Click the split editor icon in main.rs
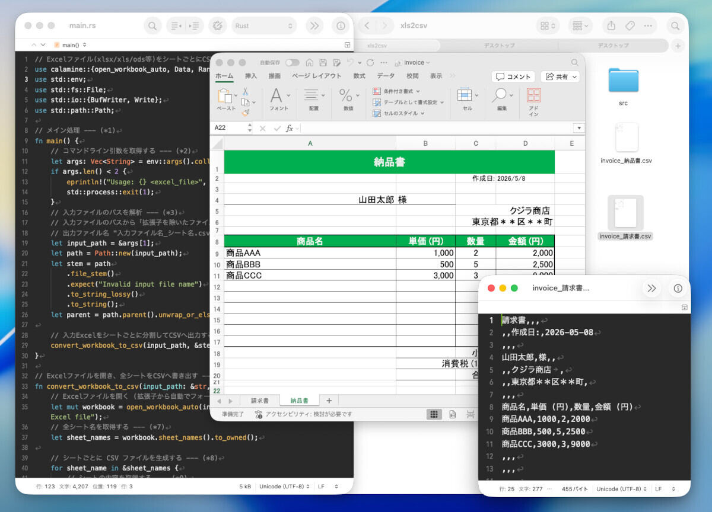 click(x=347, y=45)
